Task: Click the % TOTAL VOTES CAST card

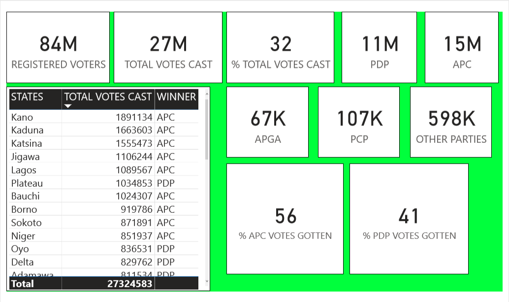Action: [x=280, y=48]
